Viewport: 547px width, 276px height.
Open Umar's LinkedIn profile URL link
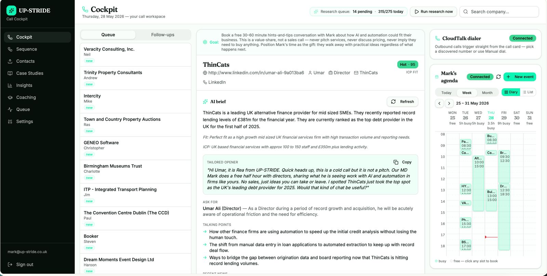click(256, 73)
